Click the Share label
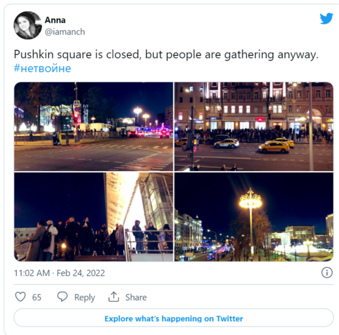Screen dimensions: 339x335 tap(136, 297)
